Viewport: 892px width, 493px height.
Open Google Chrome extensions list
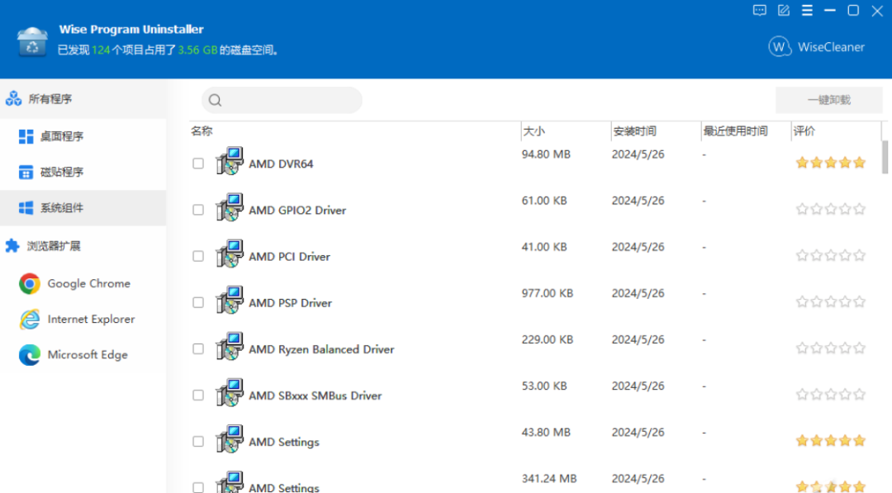click(83, 283)
